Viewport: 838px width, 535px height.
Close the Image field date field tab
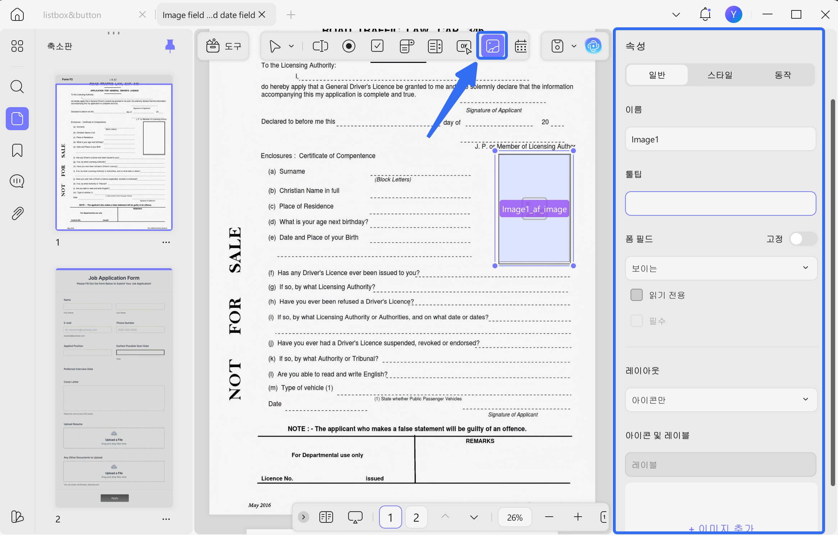pyautogui.click(x=262, y=14)
